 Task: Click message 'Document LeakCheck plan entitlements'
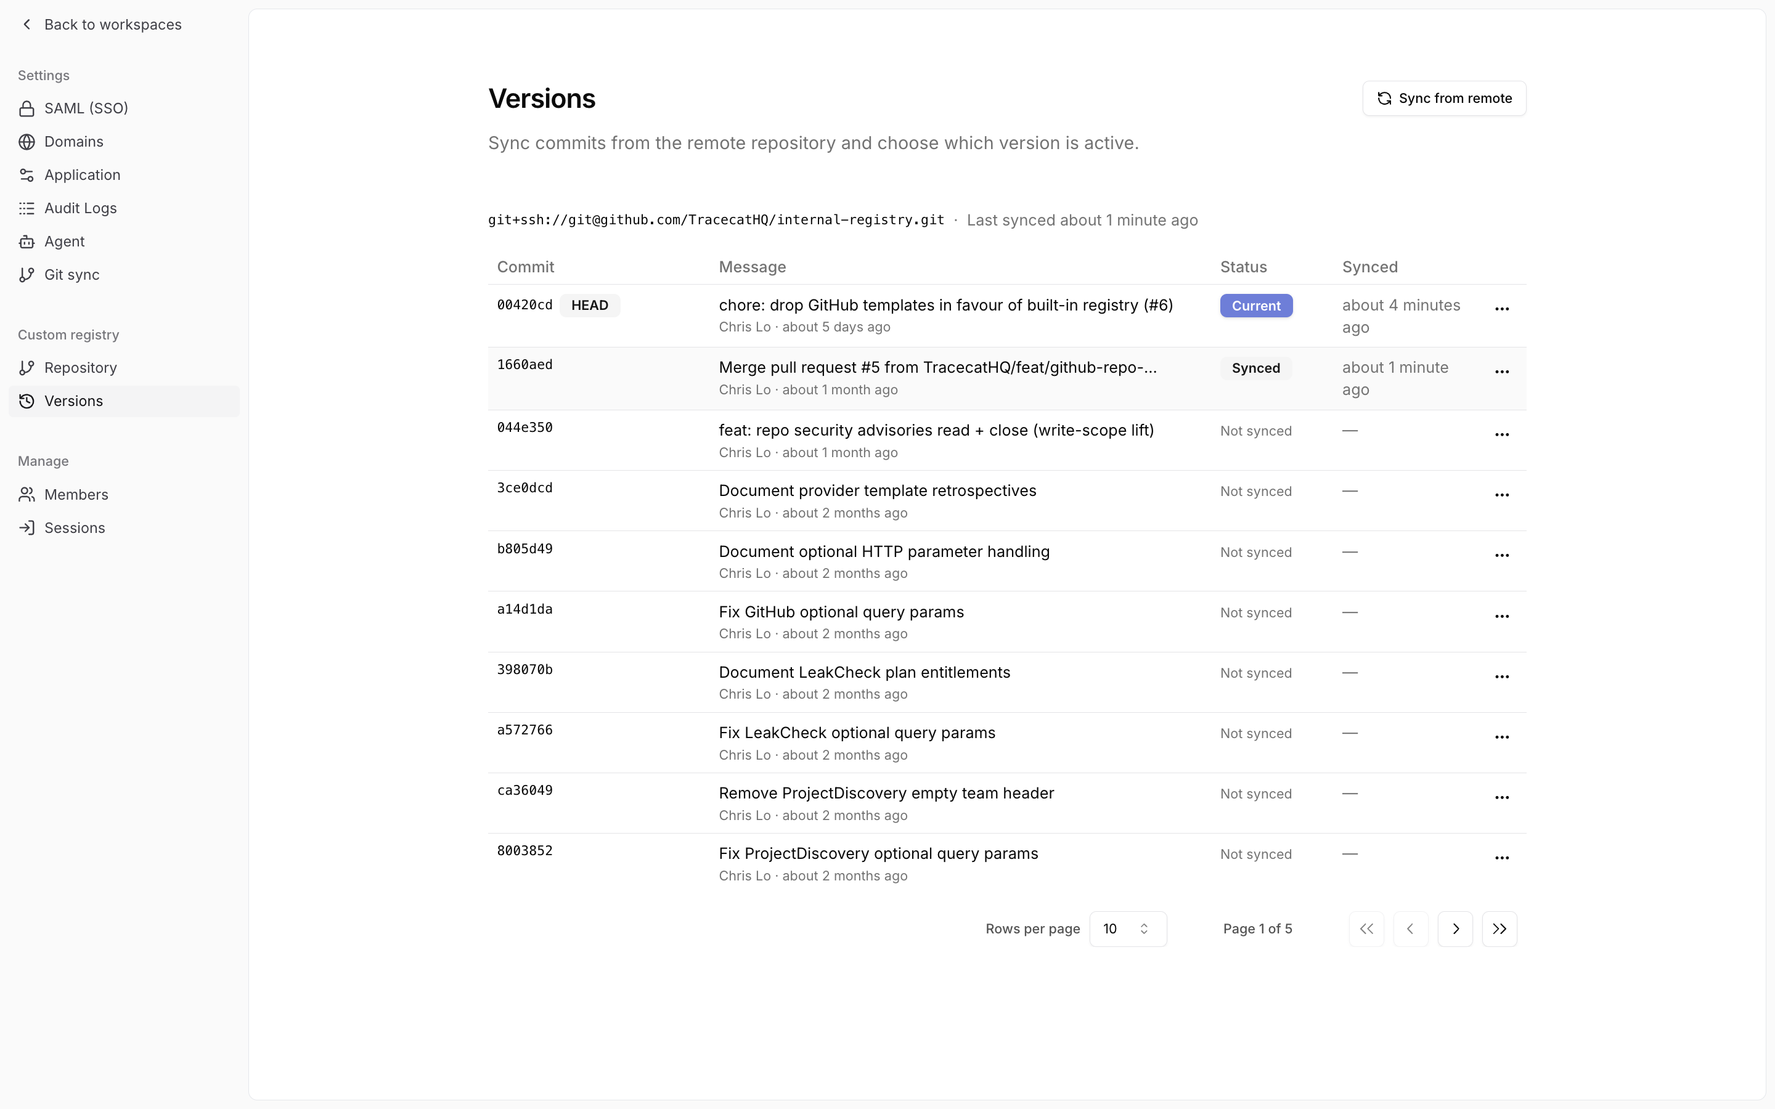(x=864, y=673)
